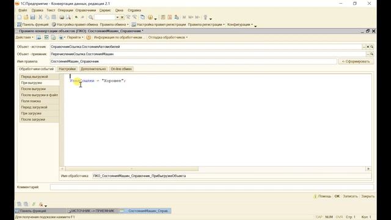This screenshot has height=220, width=391.
Task: Switch to ИСТОЧНИК -> ПРИЕМНИК window tab
Action: click(x=92, y=211)
